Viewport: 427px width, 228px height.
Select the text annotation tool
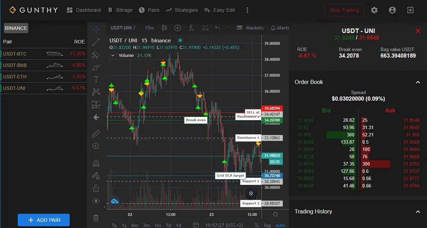(96, 79)
